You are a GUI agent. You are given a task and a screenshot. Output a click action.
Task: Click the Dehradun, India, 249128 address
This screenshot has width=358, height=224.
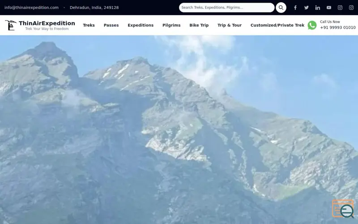94,8
